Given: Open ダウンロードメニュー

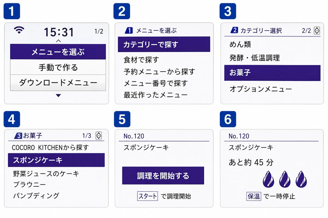Looking at the screenshot, I should [x=58, y=83].
